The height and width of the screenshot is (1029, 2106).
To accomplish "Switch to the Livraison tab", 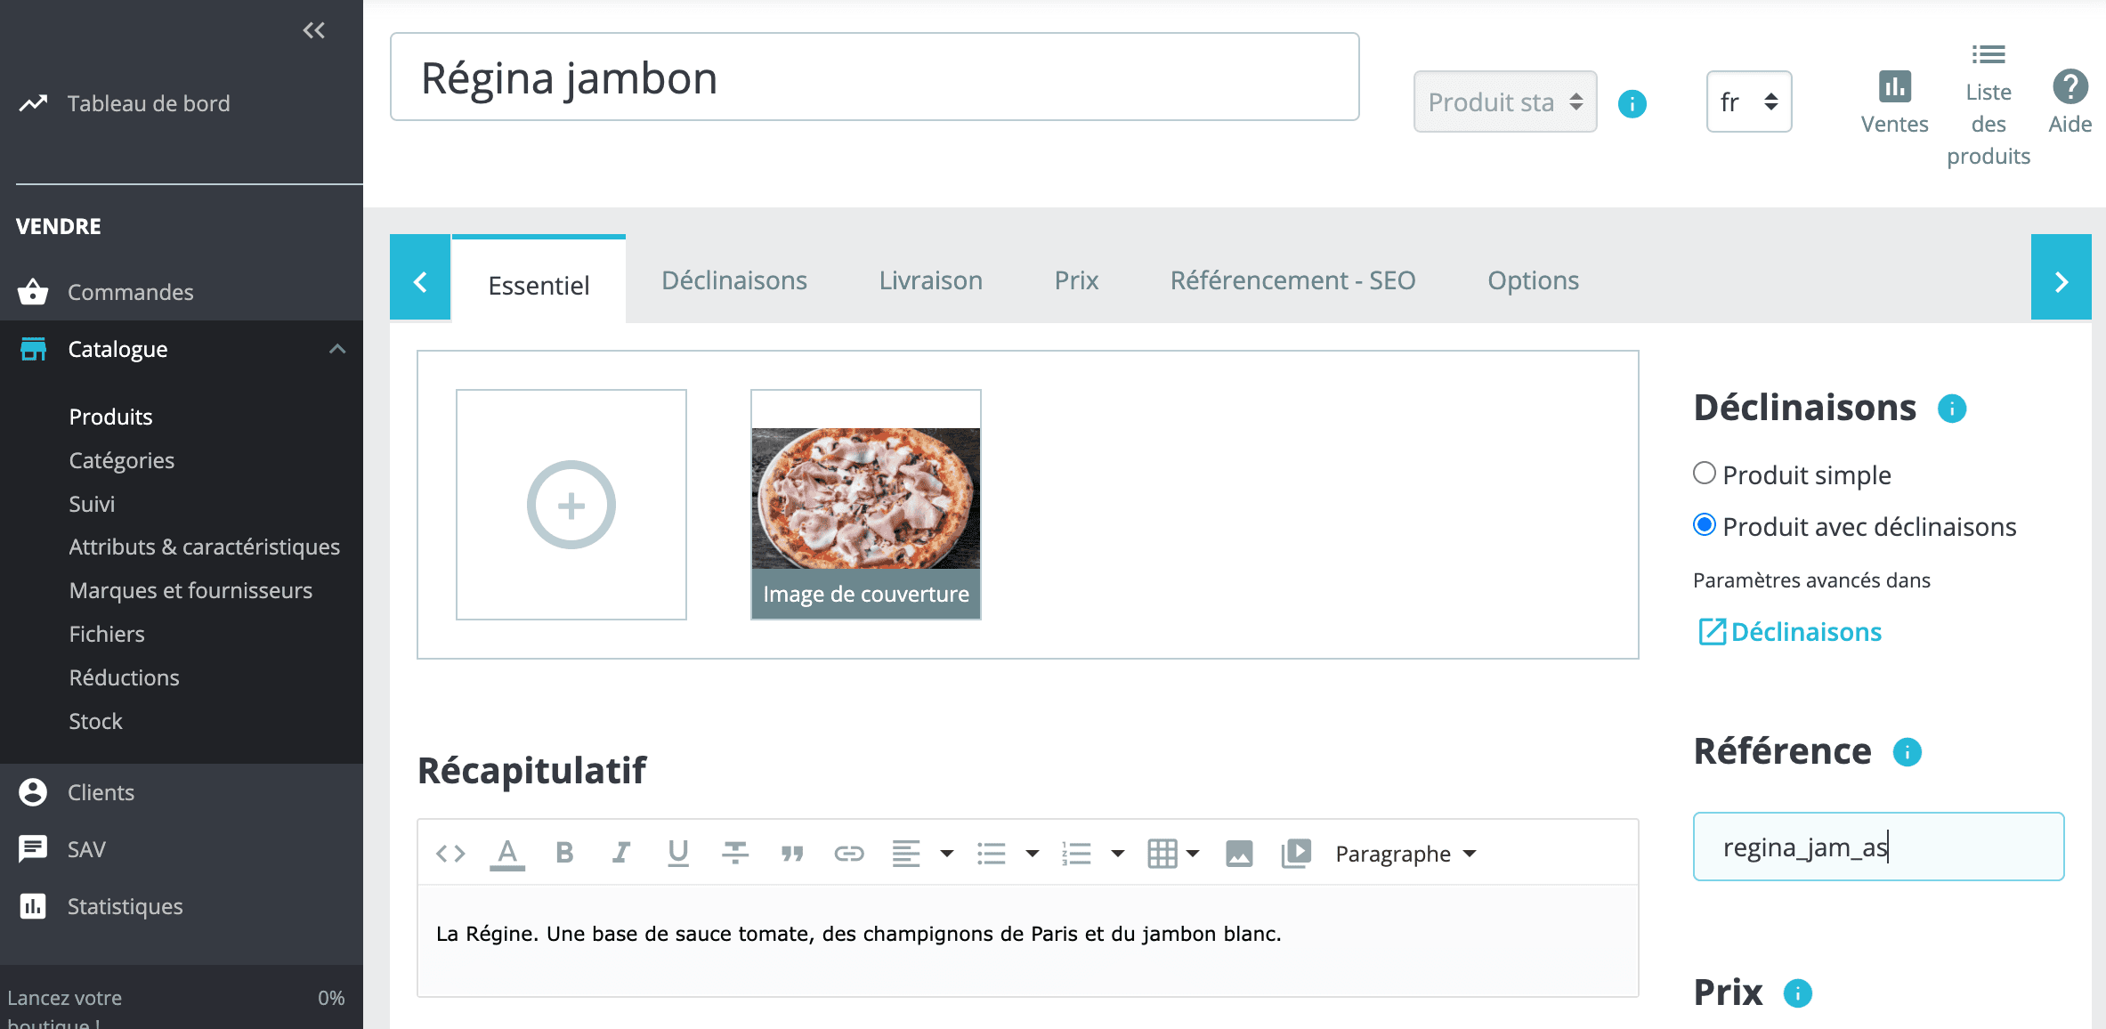I will click(x=929, y=280).
